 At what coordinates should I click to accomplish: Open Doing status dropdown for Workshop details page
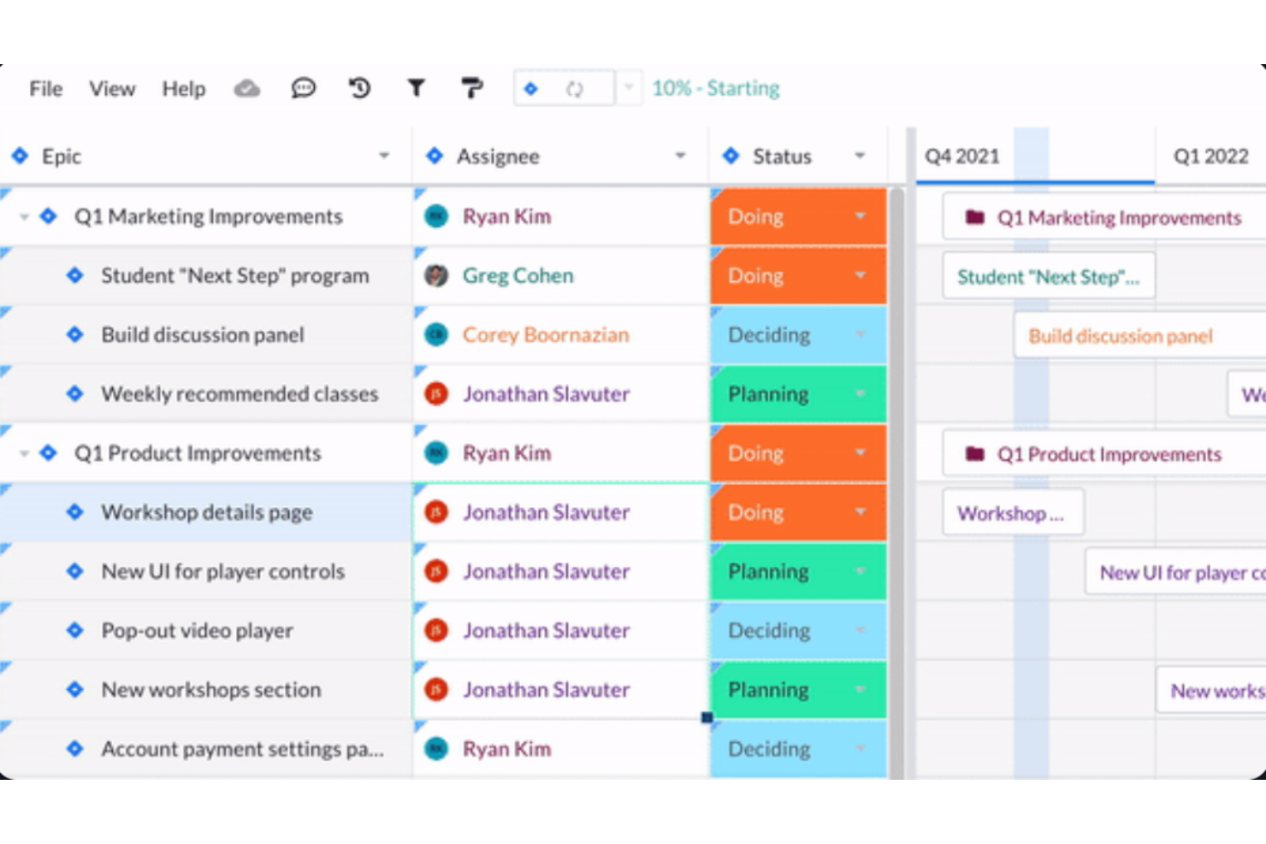tap(861, 511)
